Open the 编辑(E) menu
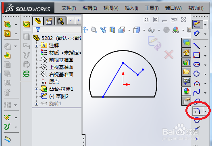Screen dimensions: 212x146 click(90, 8)
